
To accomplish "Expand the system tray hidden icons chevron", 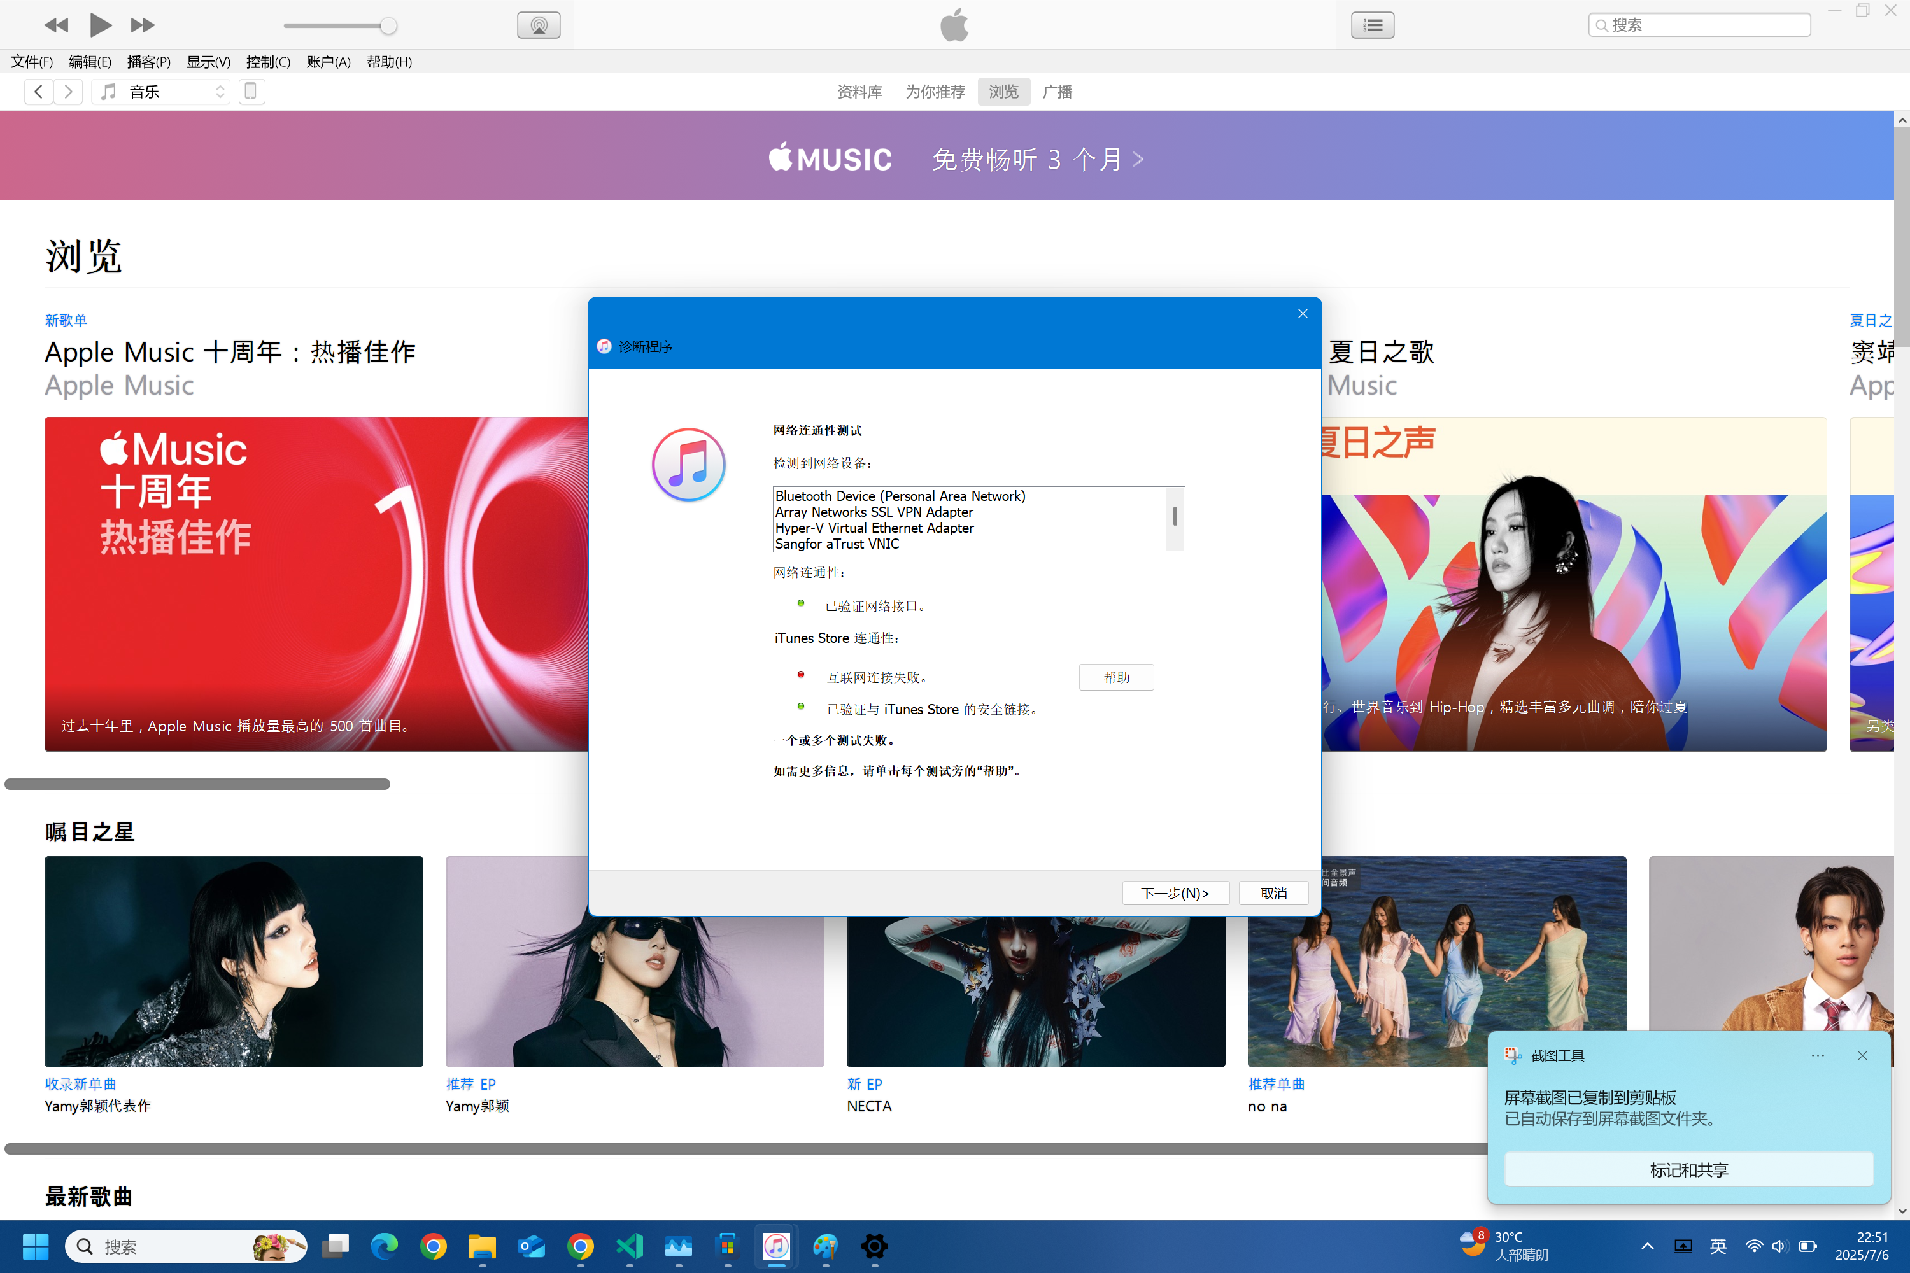I will click(1647, 1246).
